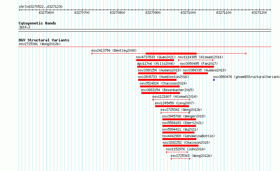
Task: Click esv2725343 (Wong2012b) variant label
Action: pyautogui.click(x=191, y=156)
